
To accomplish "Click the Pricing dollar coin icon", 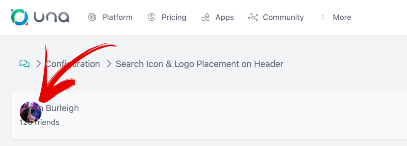I will tap(152, 17).
